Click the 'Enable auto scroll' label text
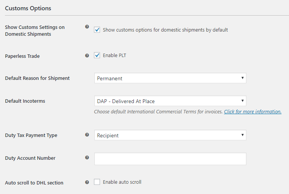This screenshot has height=194, width=289. pyautogui.click(x=122, y=182)
